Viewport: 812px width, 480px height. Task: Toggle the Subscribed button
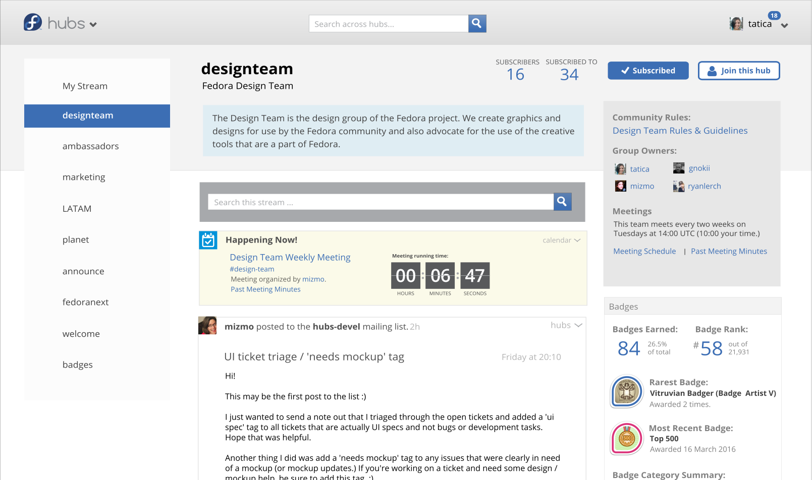[648, 71]
